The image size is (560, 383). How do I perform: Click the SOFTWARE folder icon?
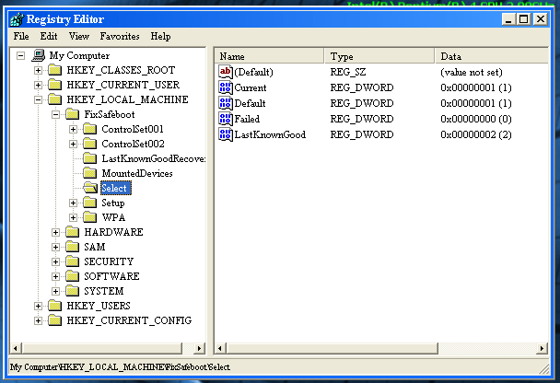(73, 276)
